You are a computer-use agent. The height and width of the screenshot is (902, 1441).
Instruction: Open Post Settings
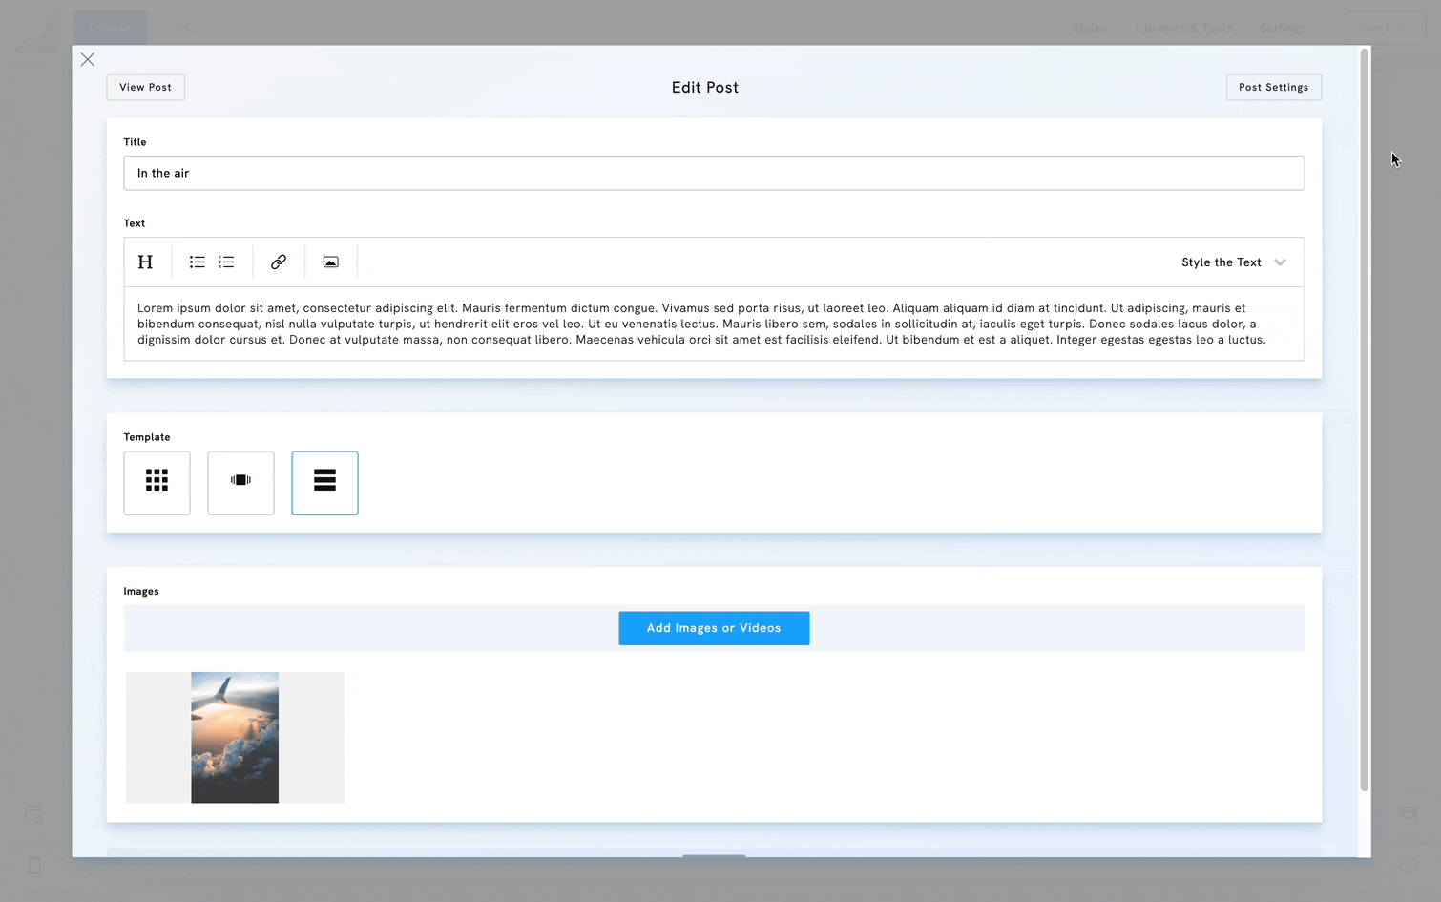tap(1273, 88)
